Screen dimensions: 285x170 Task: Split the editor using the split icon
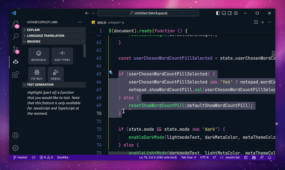coord(255,22)
